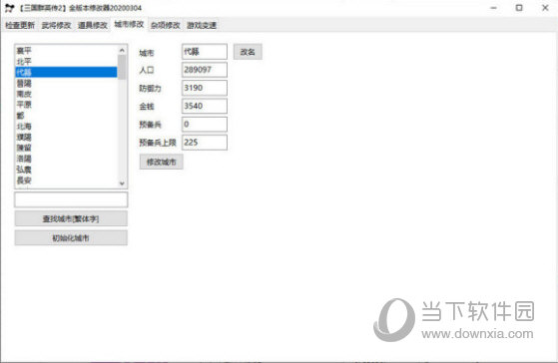Close the trainer window
Viewport: 558px width, 363px height.
click(x=545, y=8)
